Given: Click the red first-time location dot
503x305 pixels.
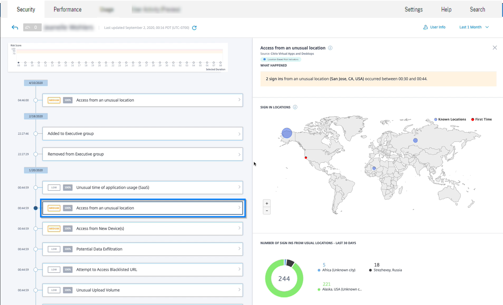Looking at the screenshot, I should coord(306,158).
